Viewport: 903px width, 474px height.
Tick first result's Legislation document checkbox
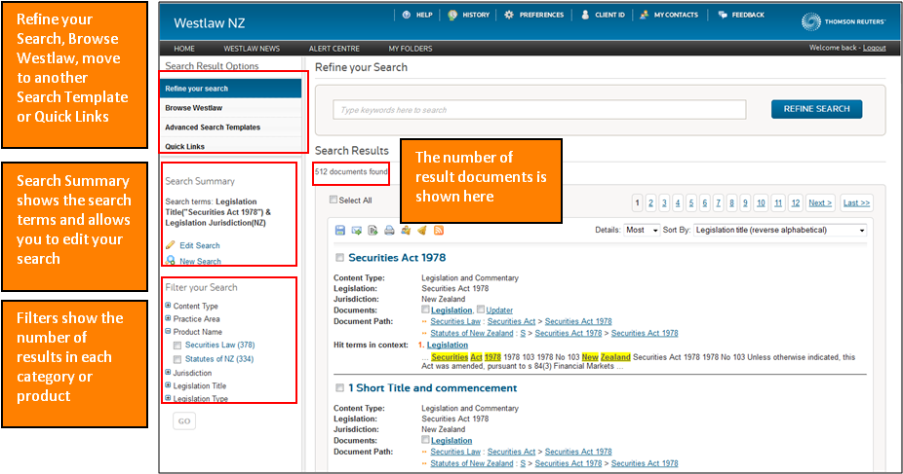click(425, 310)
